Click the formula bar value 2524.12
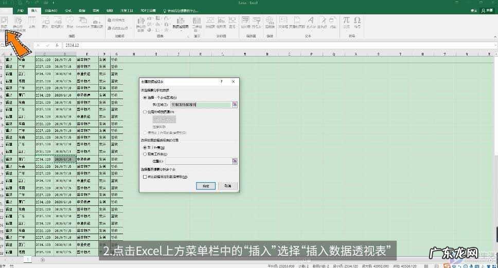This screenshot has height=268, width=498. (x=72, y=46)
